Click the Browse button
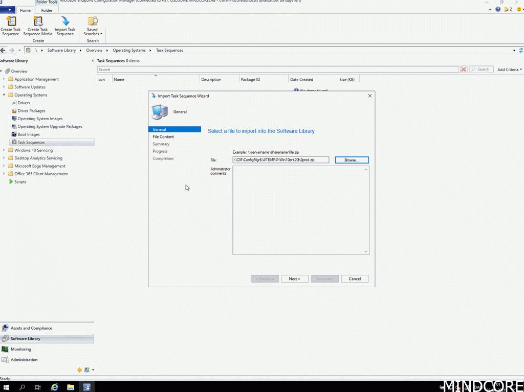This screenshot has height=392, width=524. tap(352, 160)
